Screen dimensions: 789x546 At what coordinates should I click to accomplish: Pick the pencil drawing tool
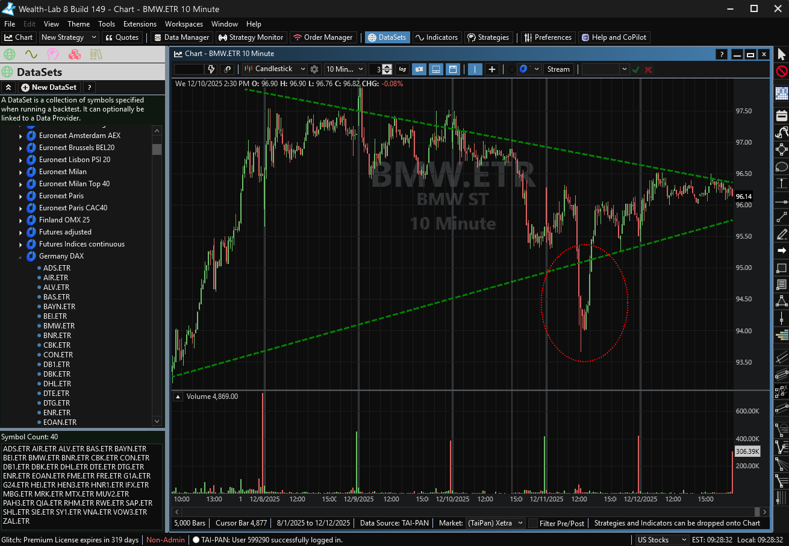781,234
